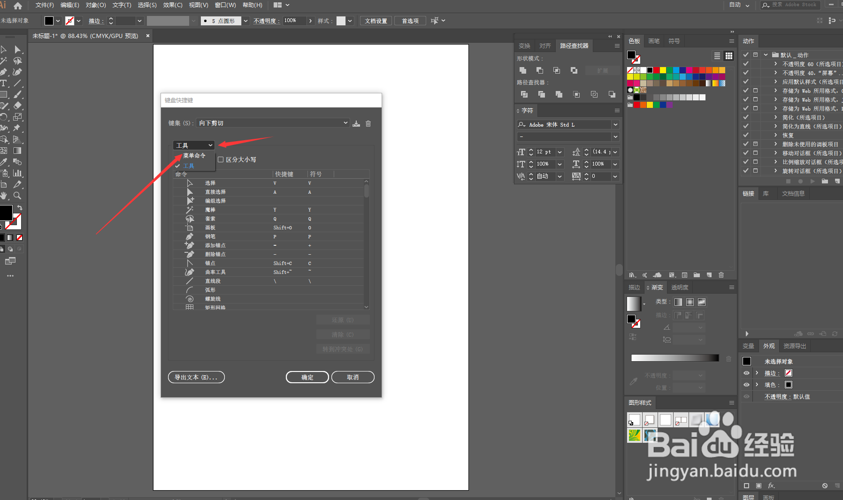Viewport: 843px width, 500px height.
Task: Click the Divide pathfinder icon
Action: [524, 94]
